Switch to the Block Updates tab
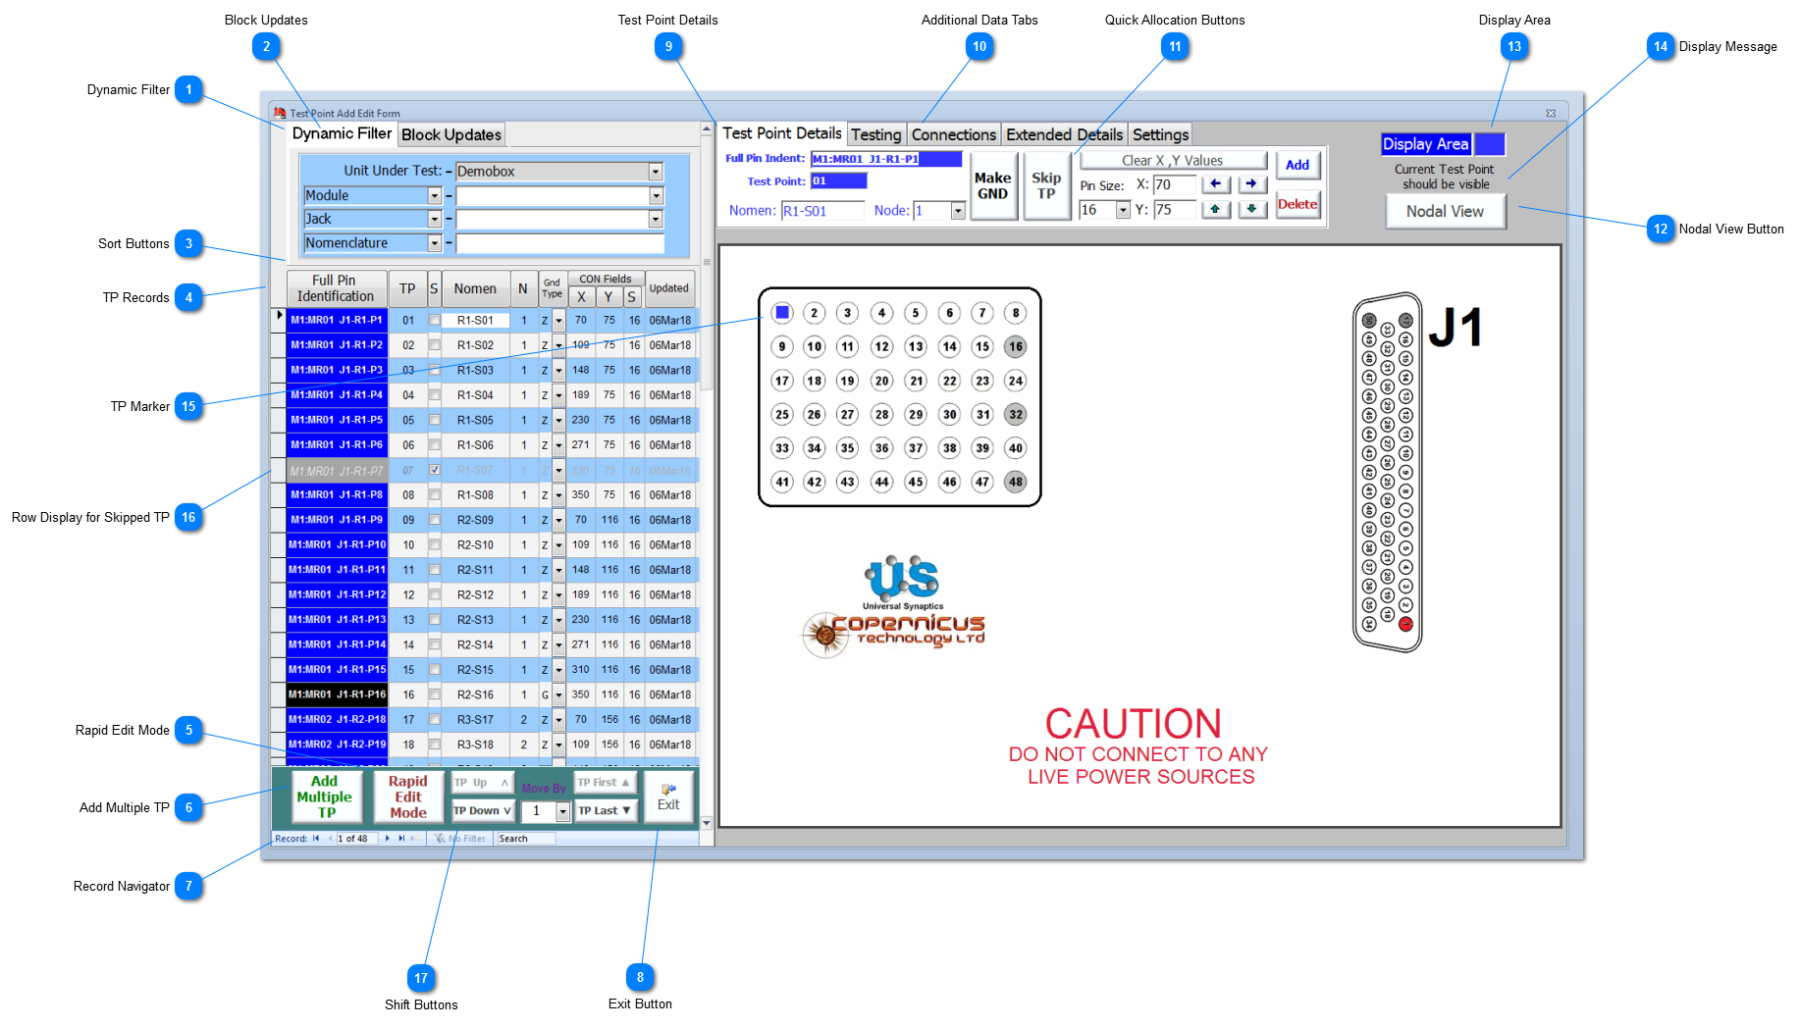The image size is (1800, 1028). 450,134
